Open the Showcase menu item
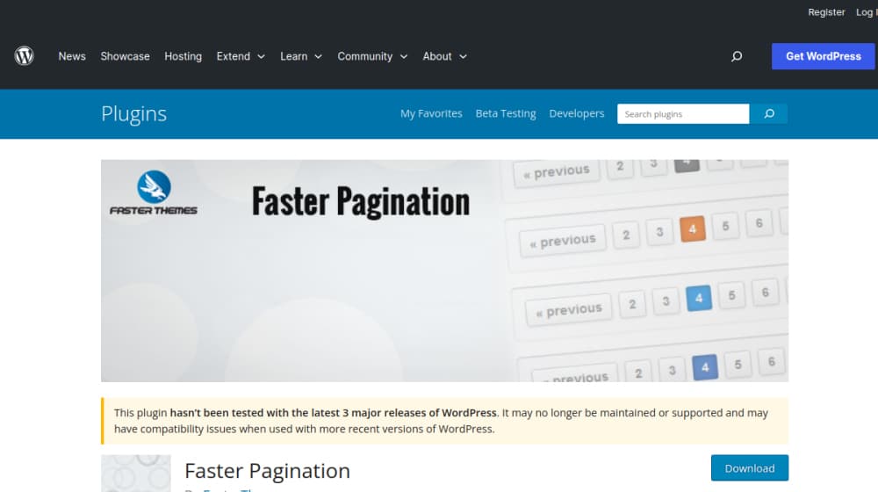This screenshot has width=878, height=492. pos(125,56)
